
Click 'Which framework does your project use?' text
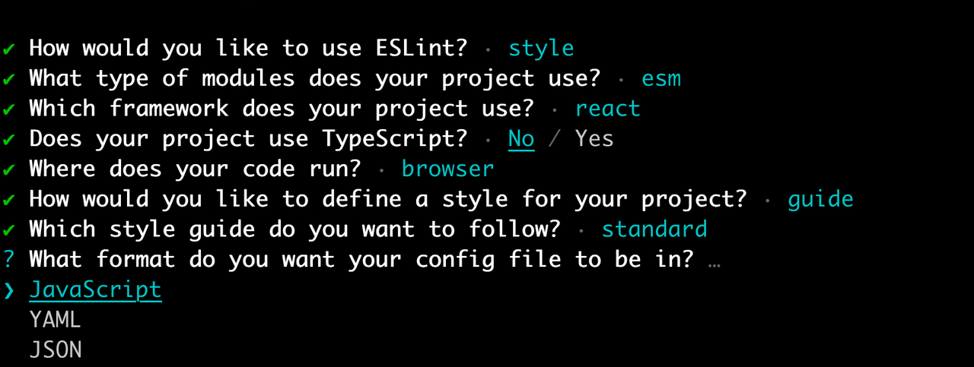coord(282,109)
